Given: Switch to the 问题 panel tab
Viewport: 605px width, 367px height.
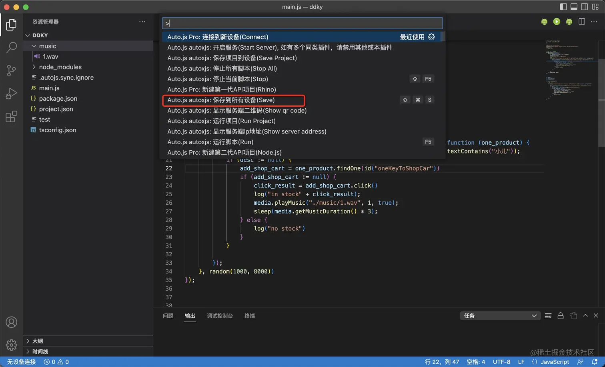Looking at the screenshot, I should pos(168,316).
